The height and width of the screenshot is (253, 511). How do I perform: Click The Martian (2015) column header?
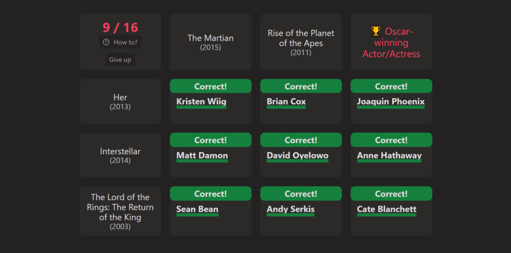tap(211, 42)
